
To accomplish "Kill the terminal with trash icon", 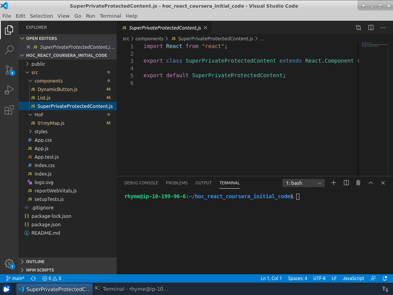I will tap(358, 183).
